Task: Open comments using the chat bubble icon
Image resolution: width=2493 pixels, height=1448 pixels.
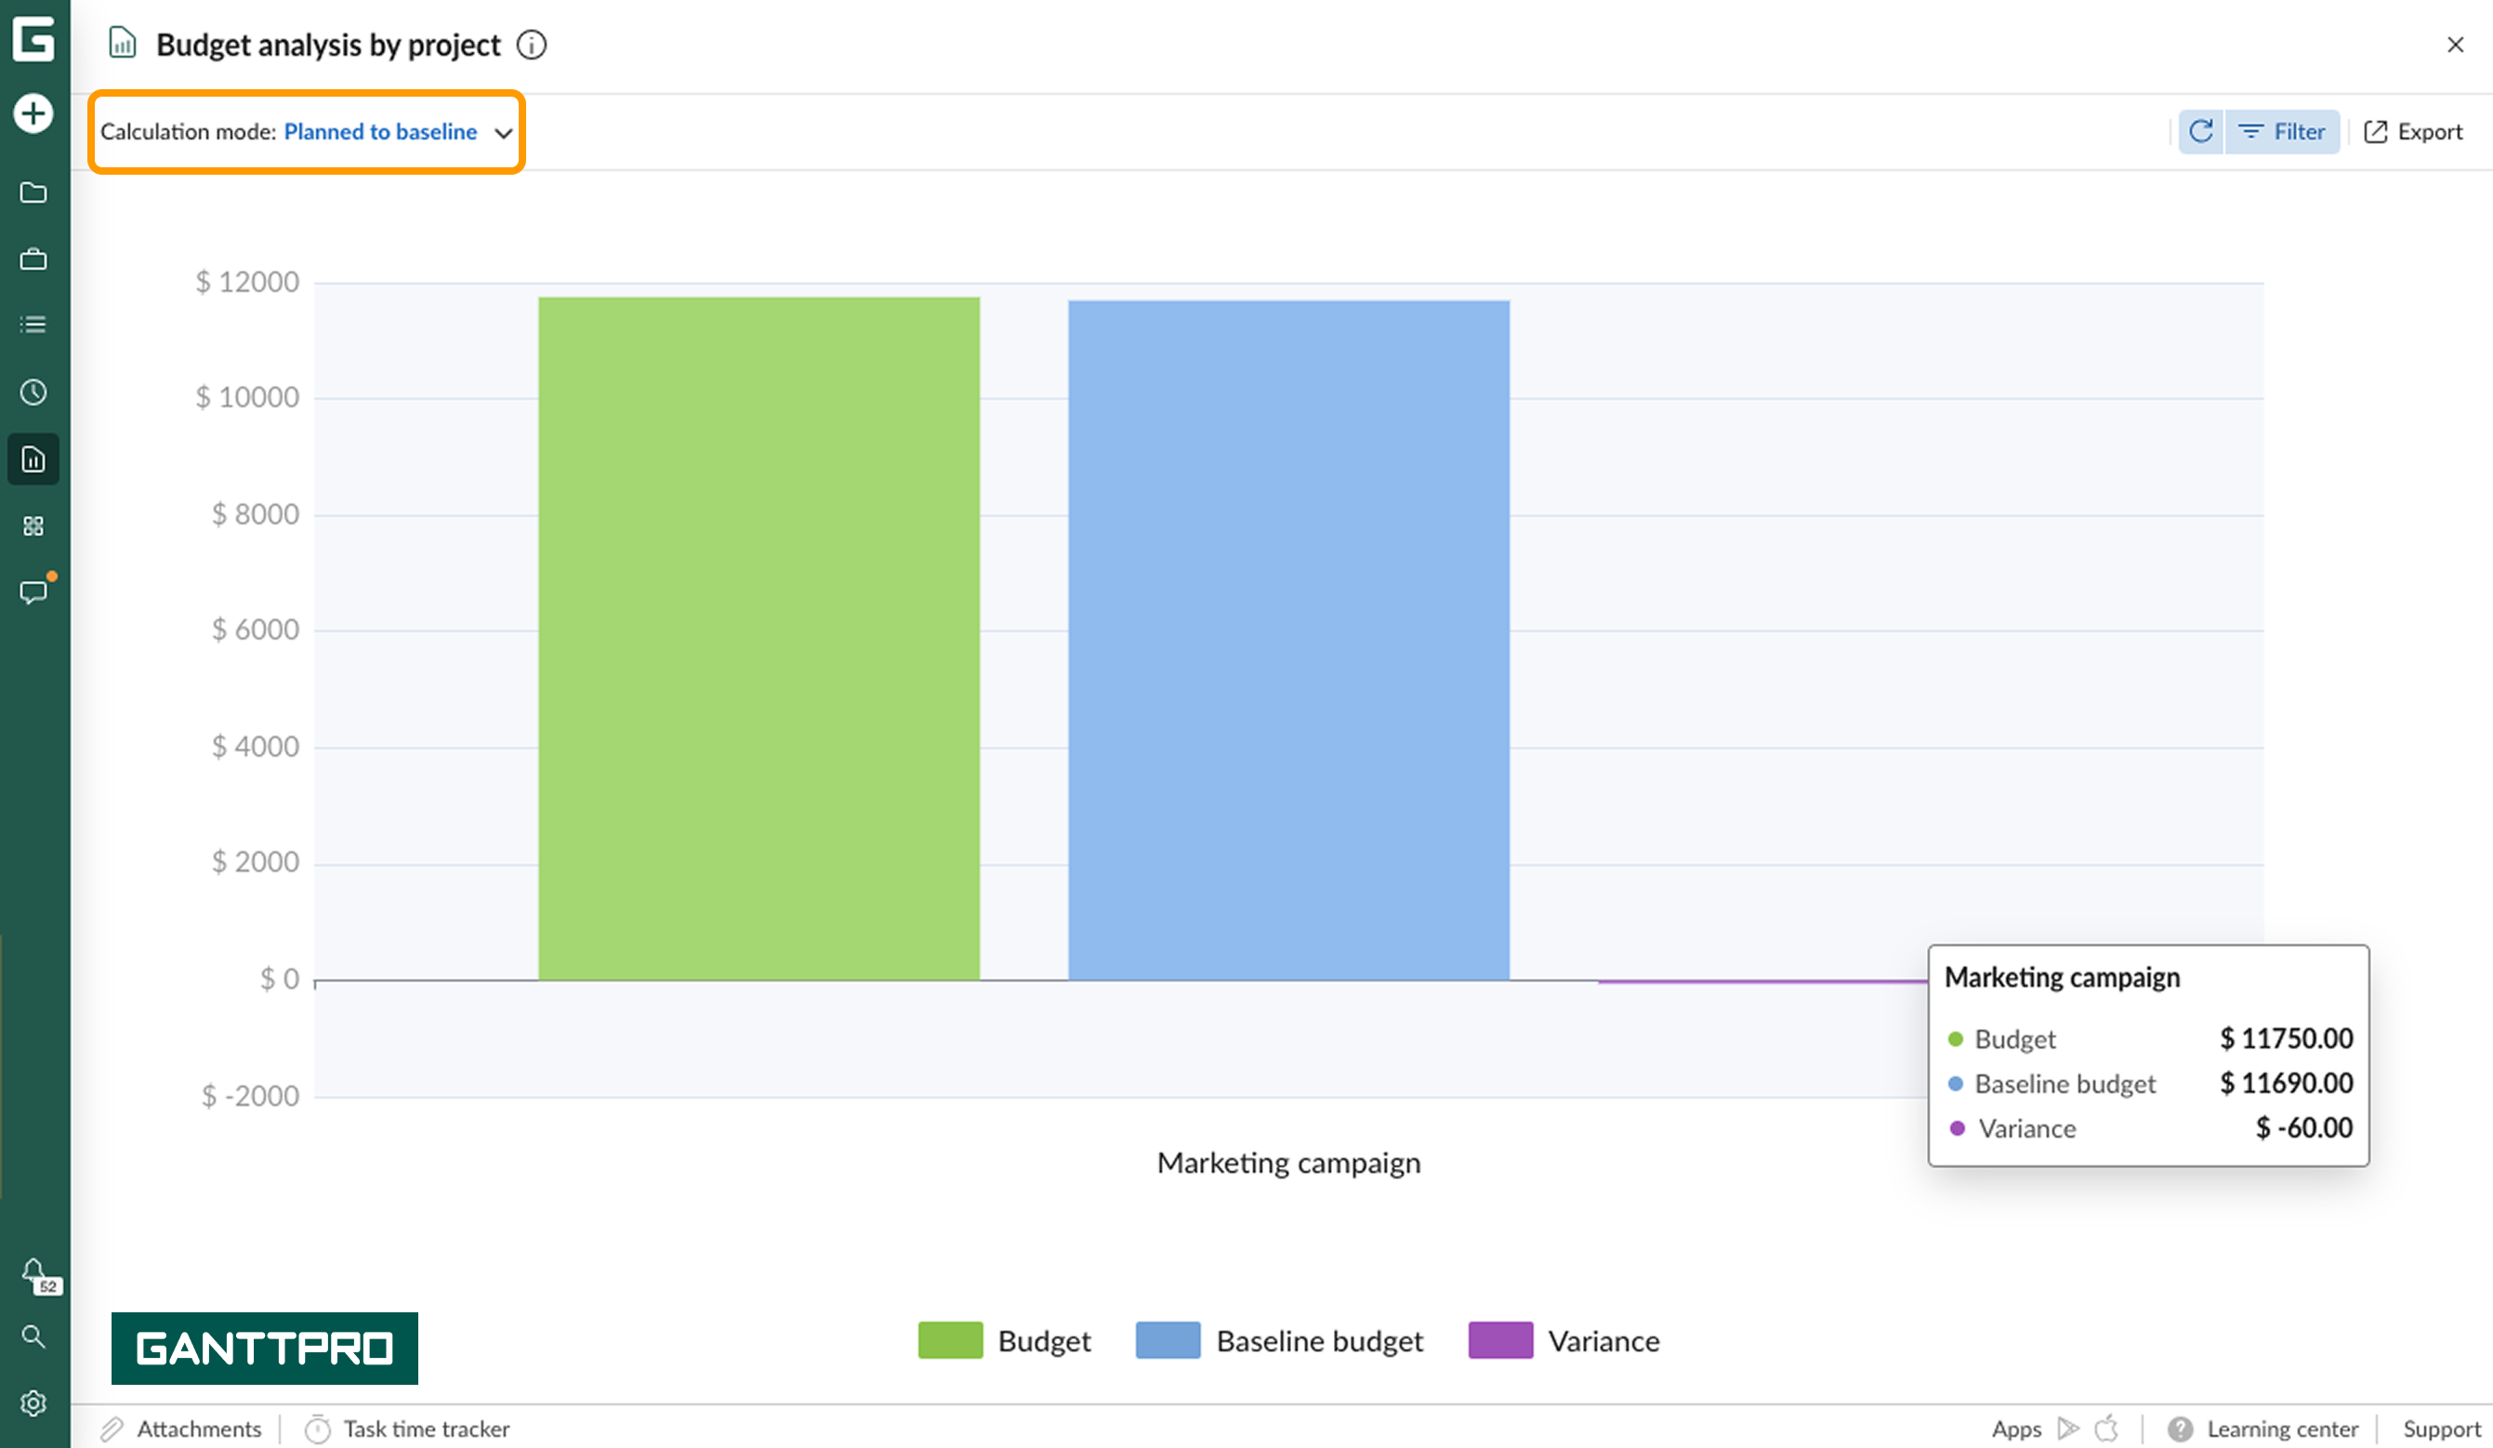Action: [33, 591]
